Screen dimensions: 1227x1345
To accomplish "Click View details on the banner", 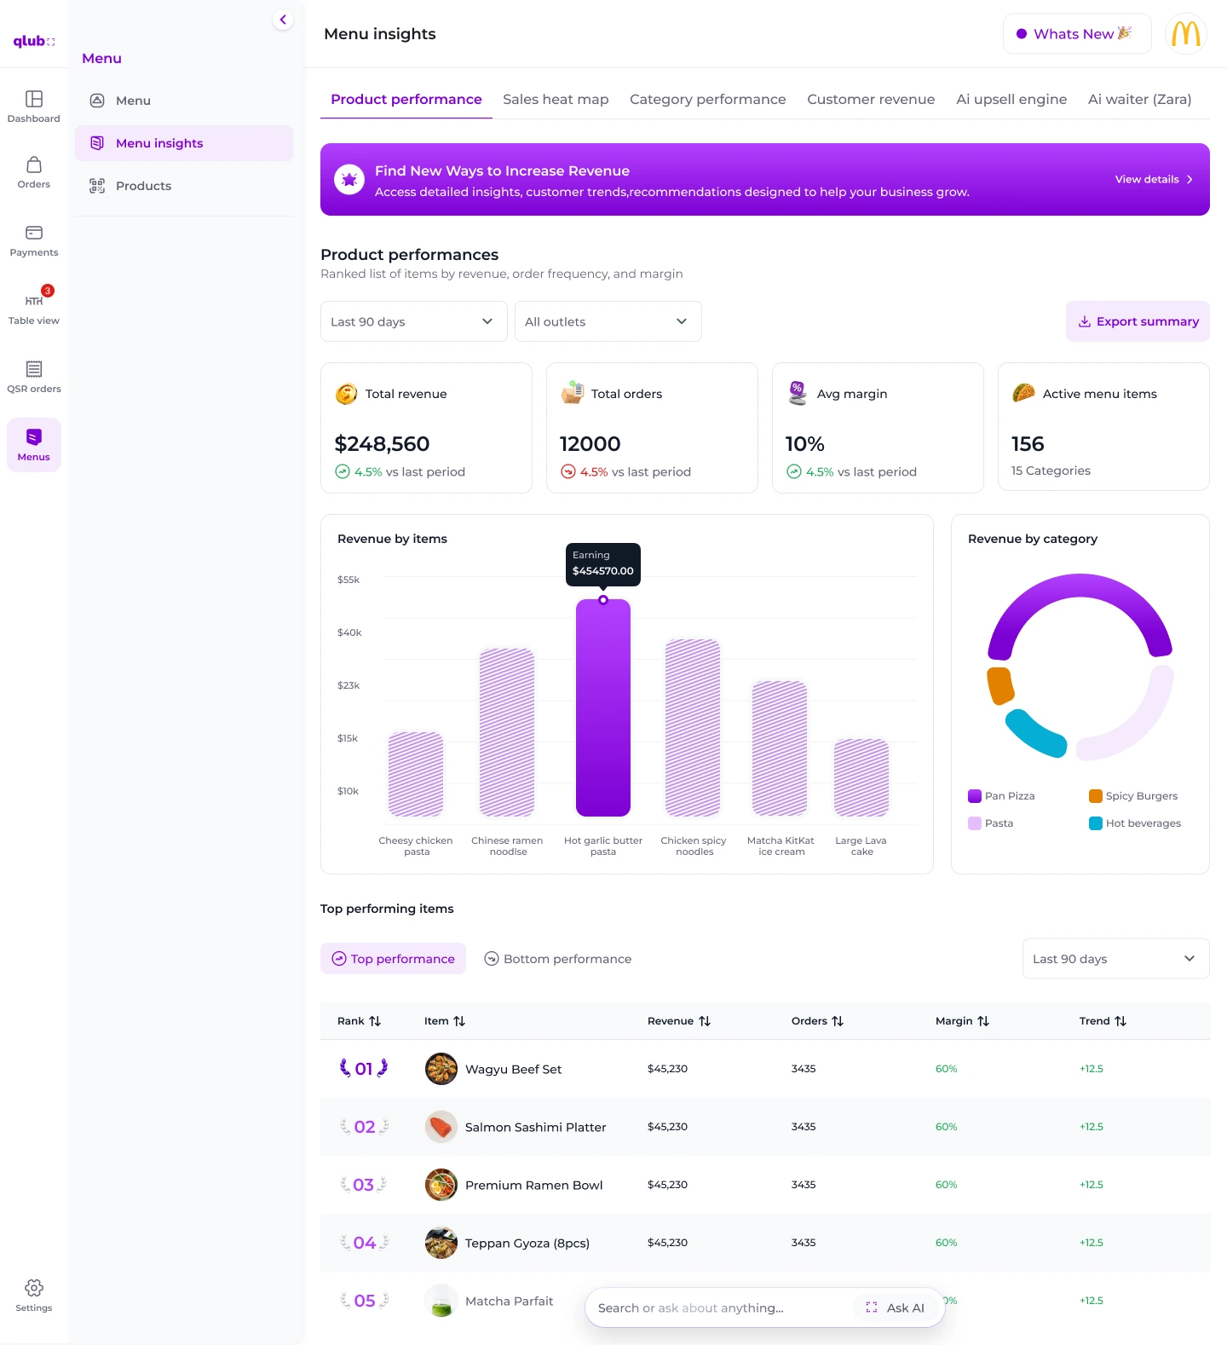I will 1155,179.
